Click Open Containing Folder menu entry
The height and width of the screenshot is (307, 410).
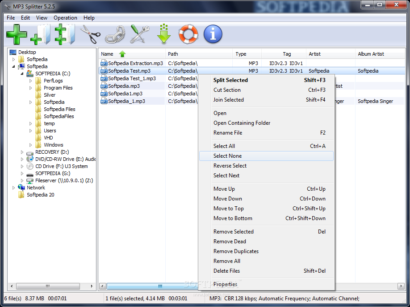pyautogui.click(x=266, y=123)
